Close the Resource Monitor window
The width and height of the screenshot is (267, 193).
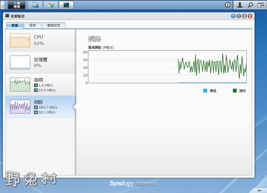(x=250, y=16)
